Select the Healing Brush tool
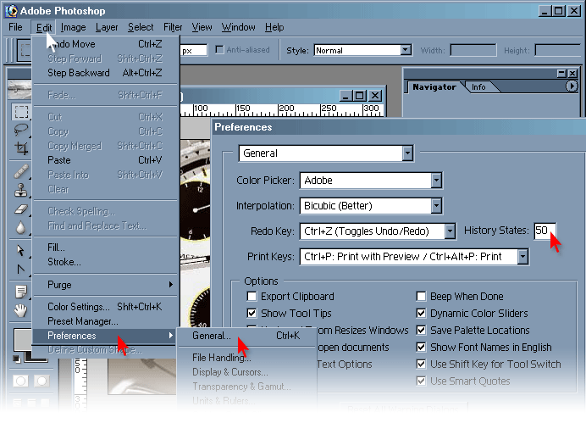Screen dimensions: 586x423 21,171
